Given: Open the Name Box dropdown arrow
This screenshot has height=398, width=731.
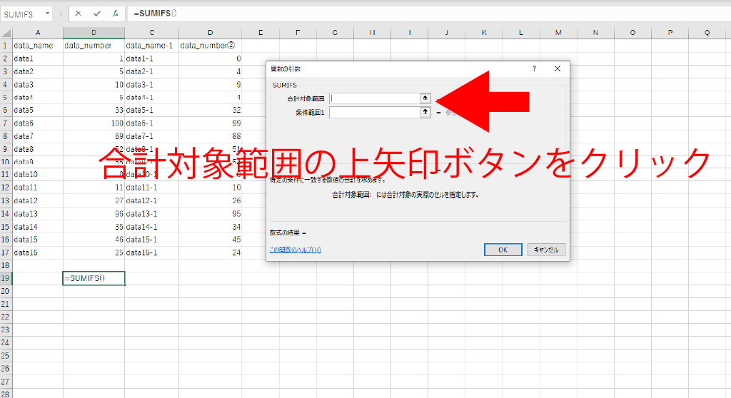Looking at the screenshot, I should tap(47, 14).
